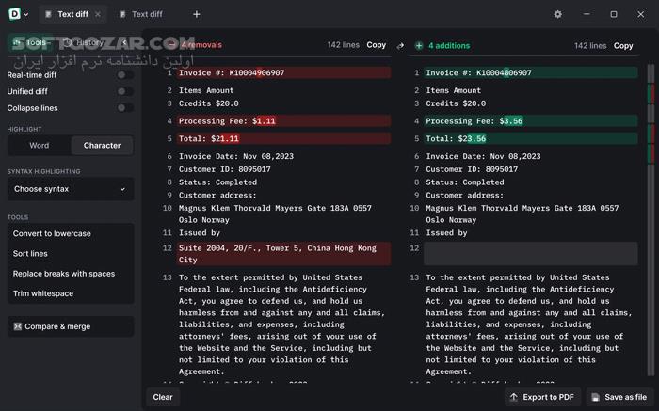This screenshot has width=659, height=411.
Task: Click the Export to PDF button
Action: [x=540, y=397]
